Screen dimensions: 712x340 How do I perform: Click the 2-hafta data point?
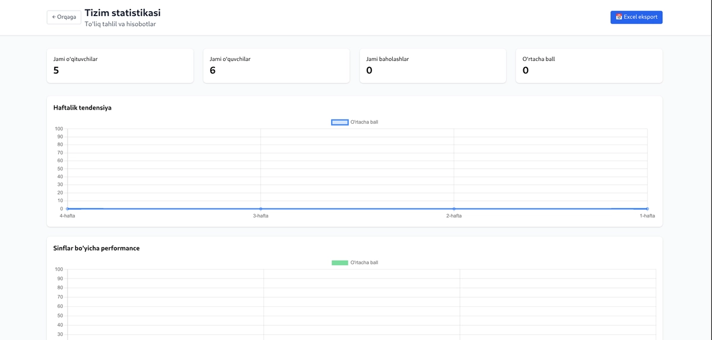pos(454,209)
